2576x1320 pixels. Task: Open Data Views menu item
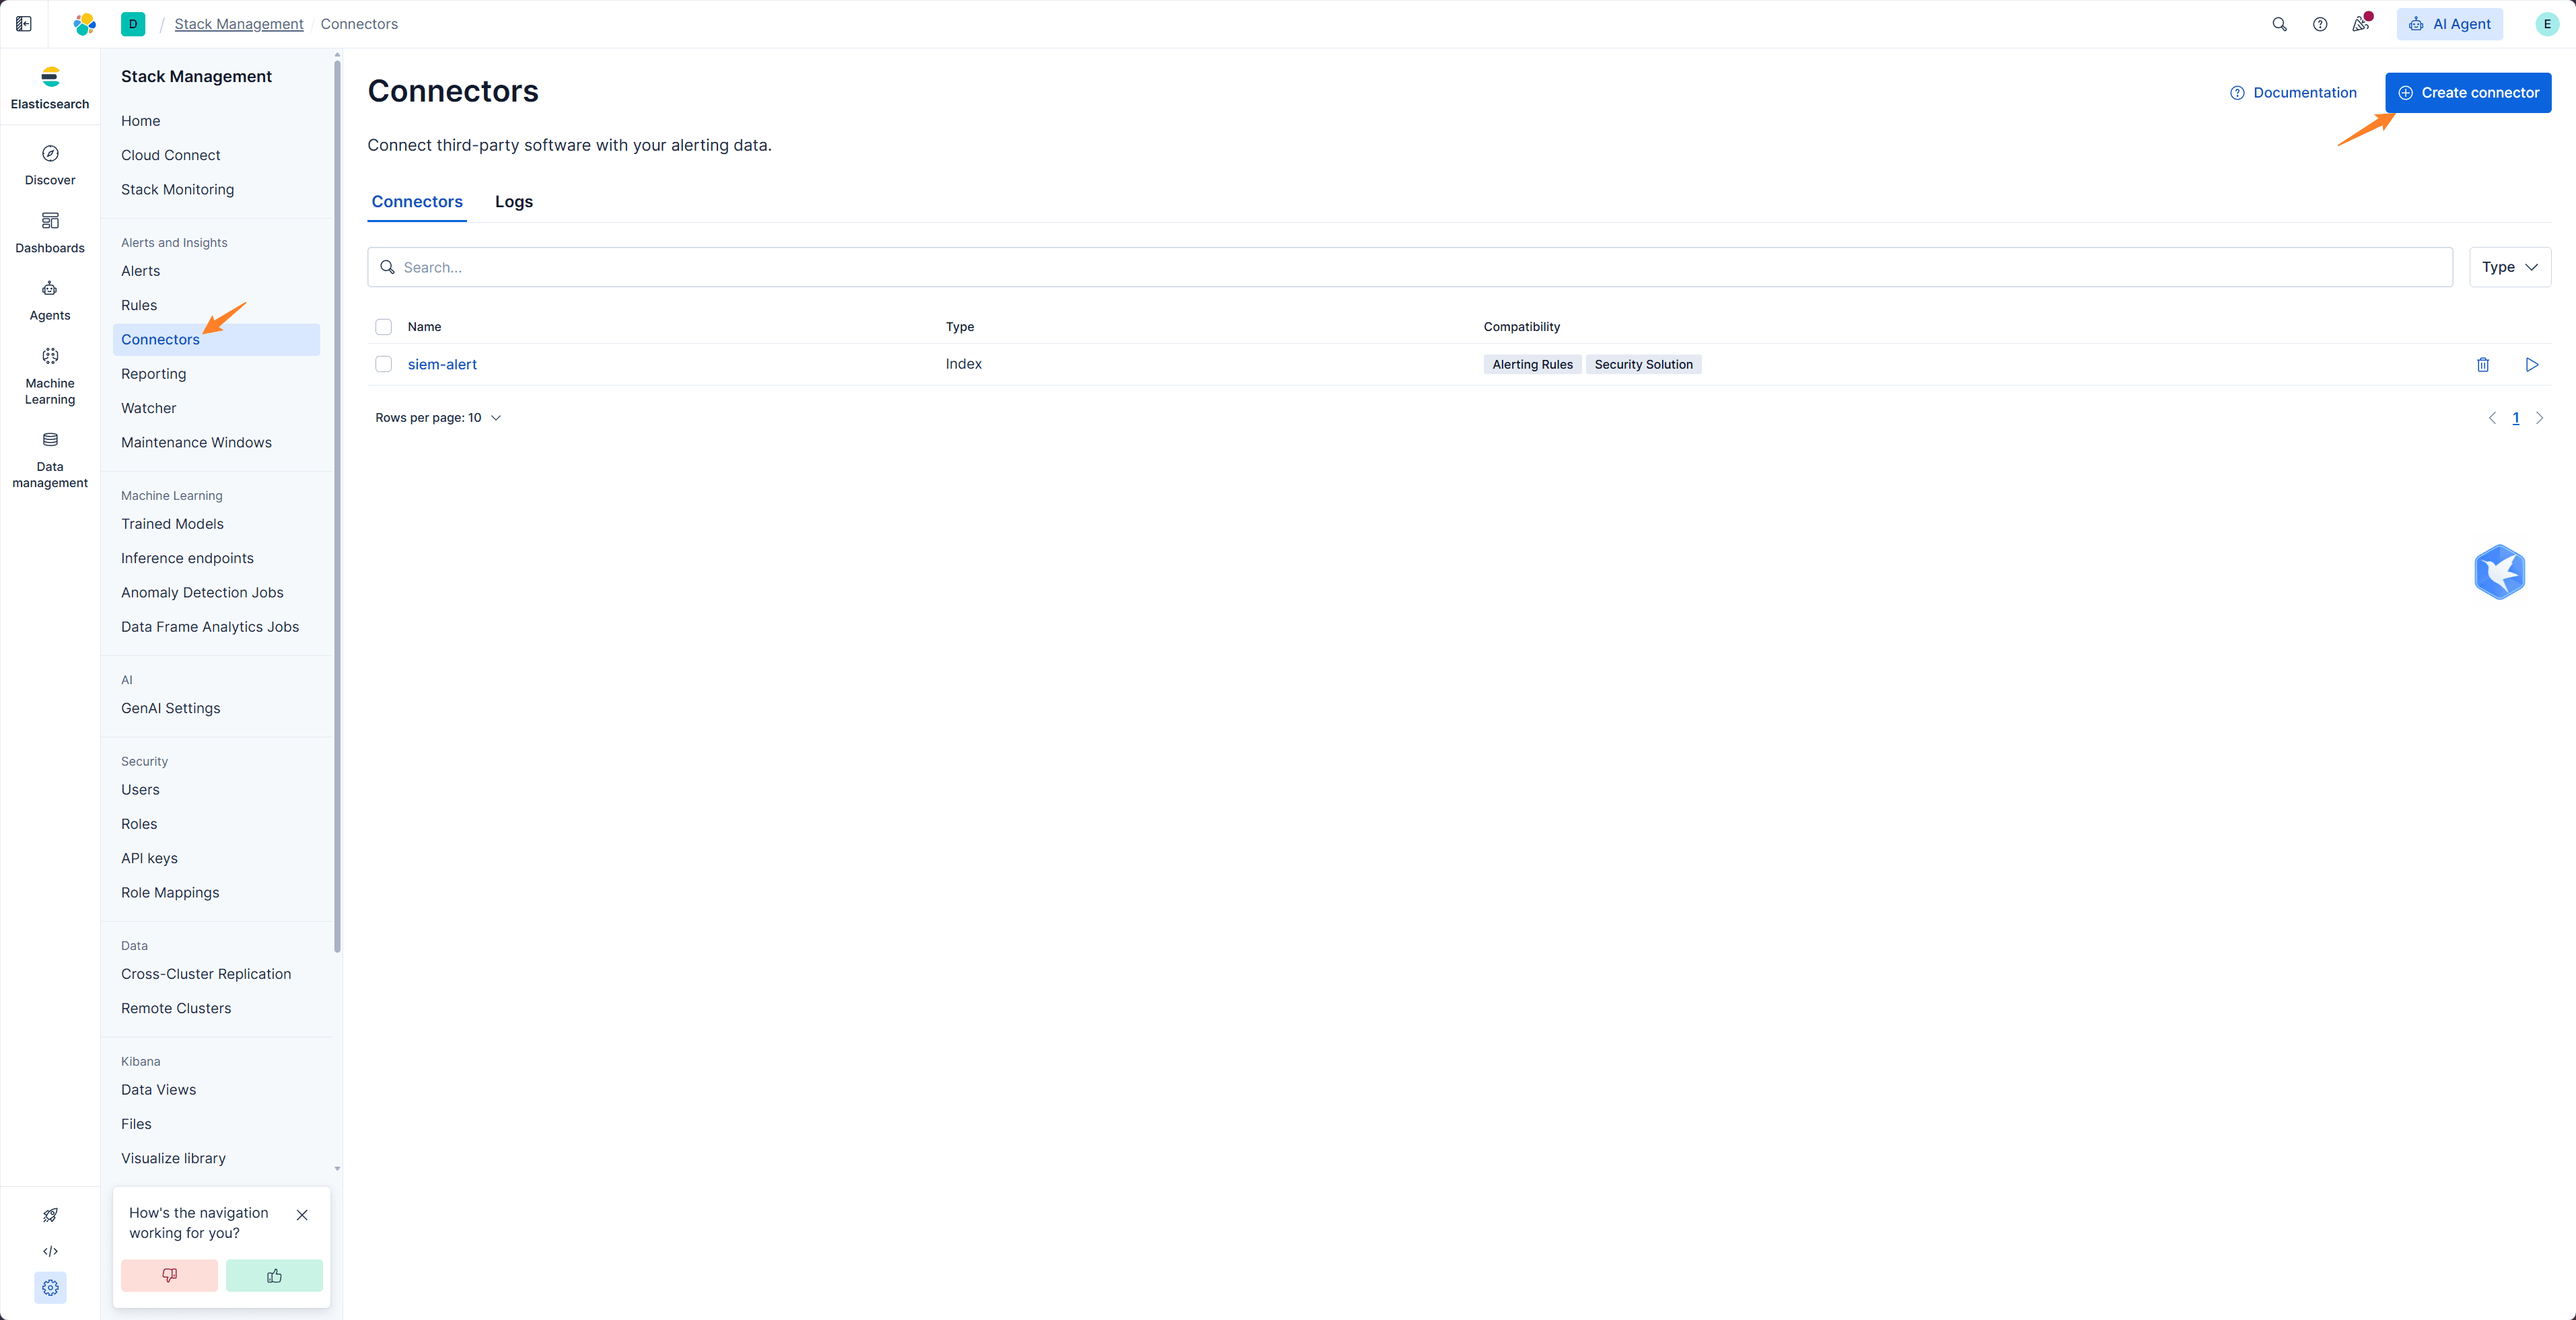(x=158, y=1090)
